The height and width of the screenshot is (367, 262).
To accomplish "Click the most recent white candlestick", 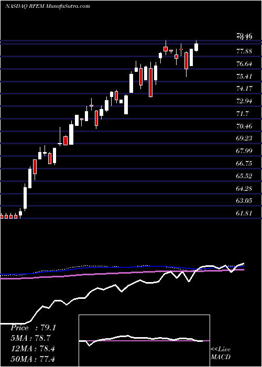I will pyautogui.click(x=196, y=47).
